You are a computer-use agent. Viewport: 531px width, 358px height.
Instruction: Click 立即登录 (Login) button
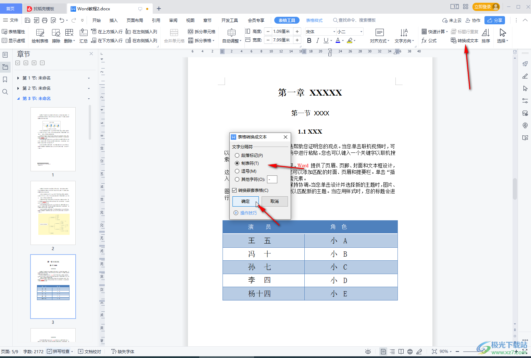[x=486, y=7]
